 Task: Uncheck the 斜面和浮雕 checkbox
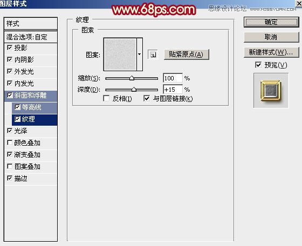(10, 95)
